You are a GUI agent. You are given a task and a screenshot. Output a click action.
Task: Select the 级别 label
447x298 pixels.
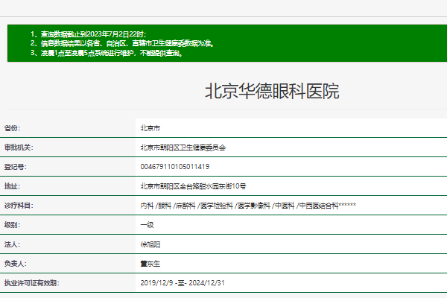pos(12,225)
